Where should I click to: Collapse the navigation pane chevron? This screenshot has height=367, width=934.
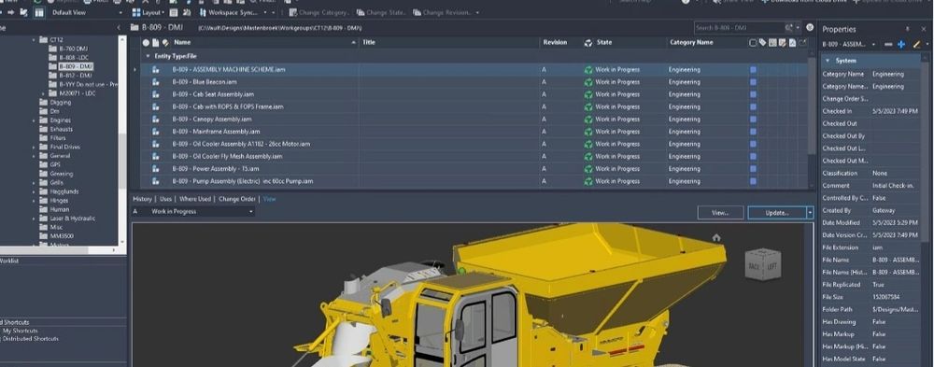[x=119, y=27]
